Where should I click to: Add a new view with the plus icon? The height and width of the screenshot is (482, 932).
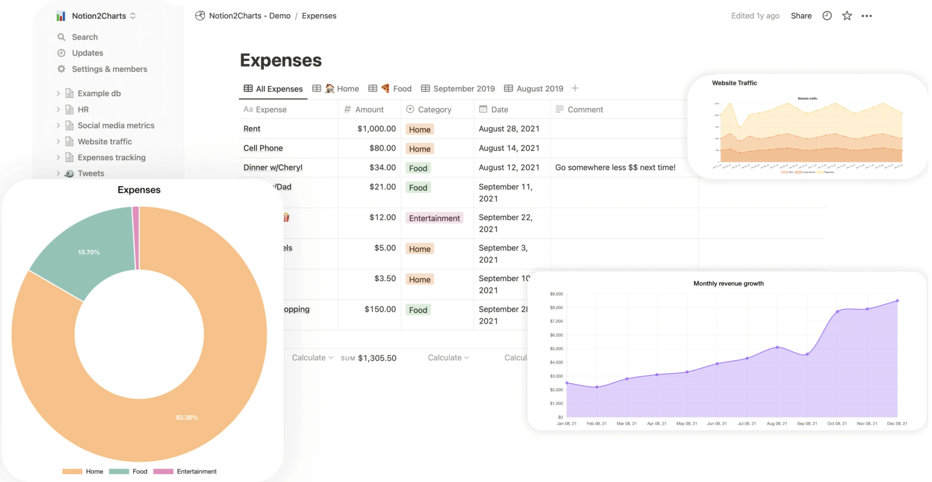pyautogui.click(x=575, y=88)
